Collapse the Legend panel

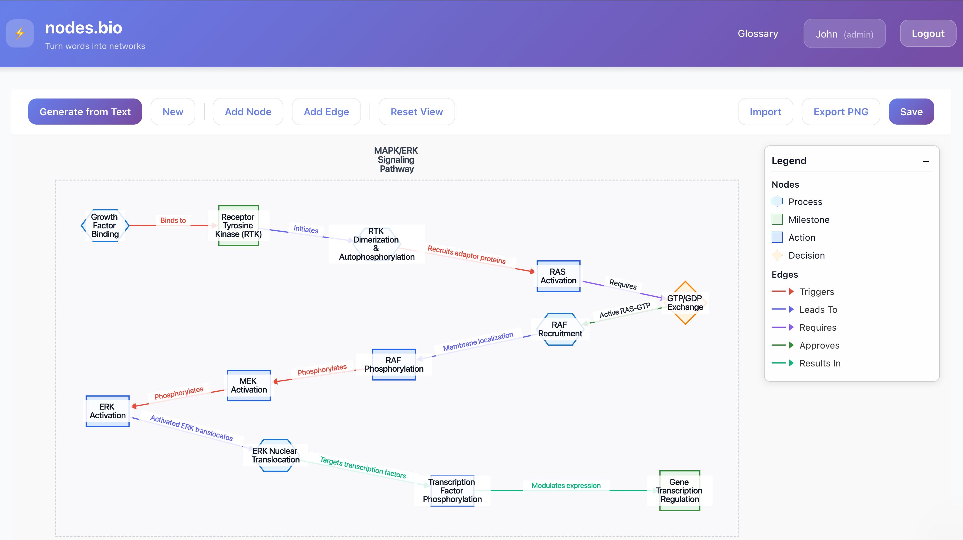[x=926, y=161]
